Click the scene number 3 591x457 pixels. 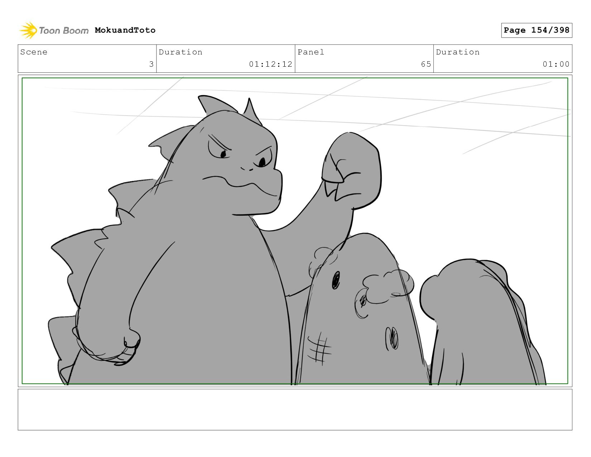point(151,64)
